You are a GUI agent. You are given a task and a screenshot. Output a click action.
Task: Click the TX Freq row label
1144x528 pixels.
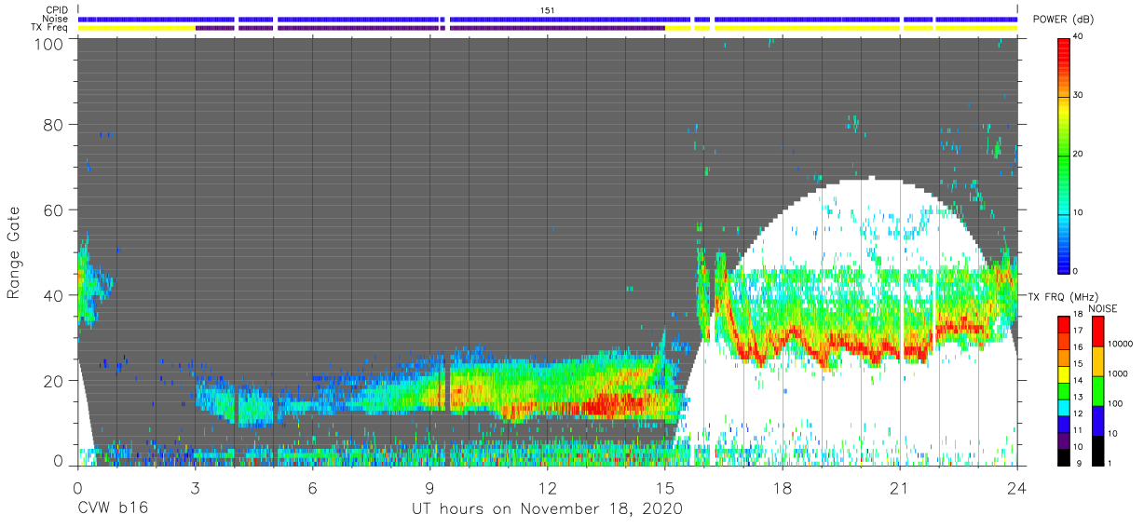pos(49,28)
